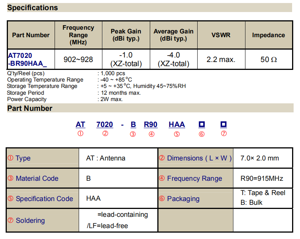Click the 'VSWR' column header

tap(221, 35)
